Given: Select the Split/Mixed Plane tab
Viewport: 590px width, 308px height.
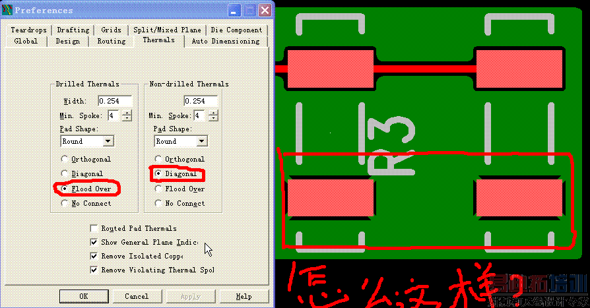Looking at the screenshot, I should coord(167,30).
